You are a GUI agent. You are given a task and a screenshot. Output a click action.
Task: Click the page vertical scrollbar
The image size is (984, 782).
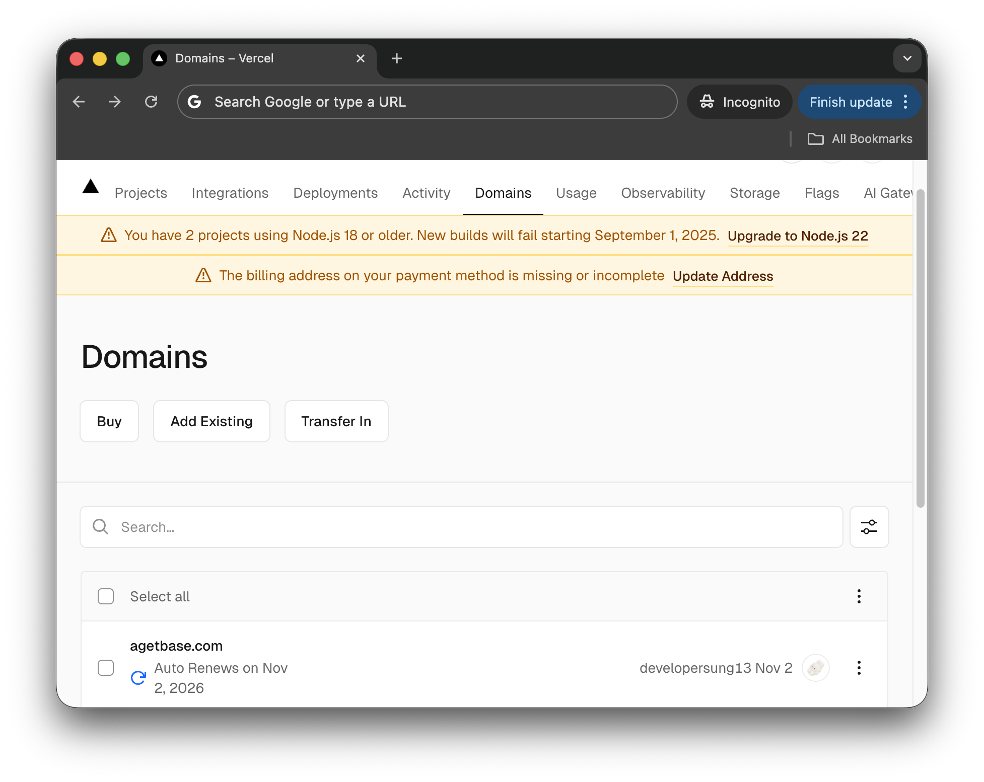(920, 347)
